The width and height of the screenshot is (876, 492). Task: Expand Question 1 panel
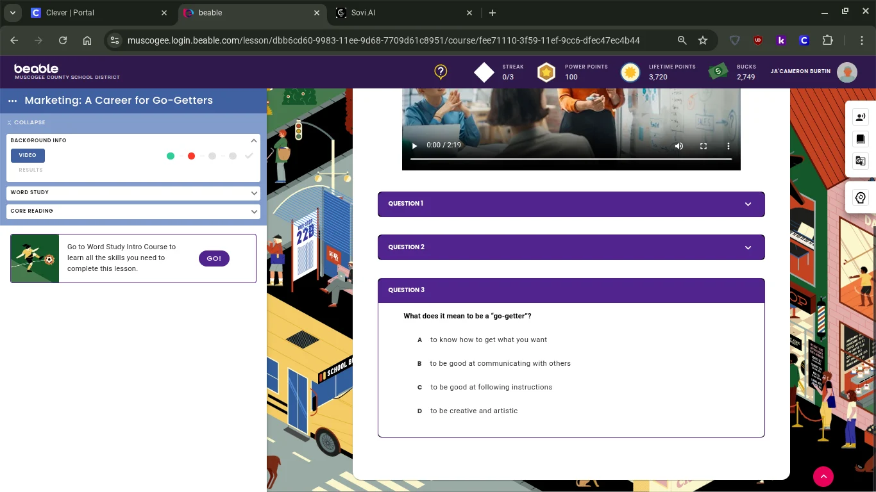[571, 204]
